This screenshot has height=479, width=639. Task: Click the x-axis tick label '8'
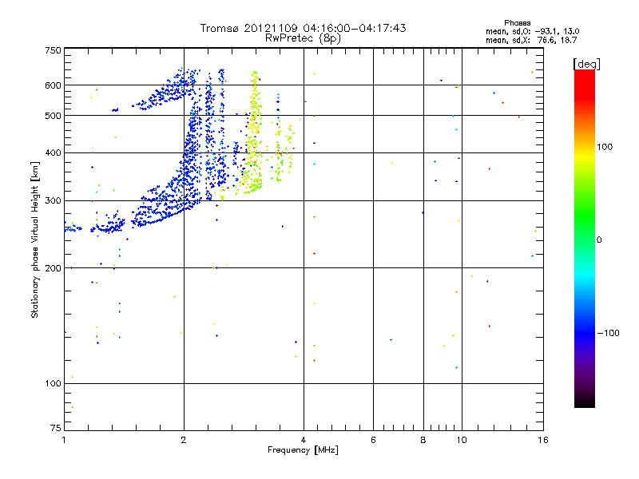tap(423, 440)
